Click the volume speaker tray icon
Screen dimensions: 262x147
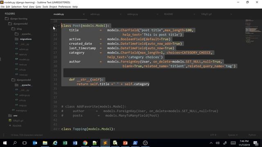coord(217,143)
